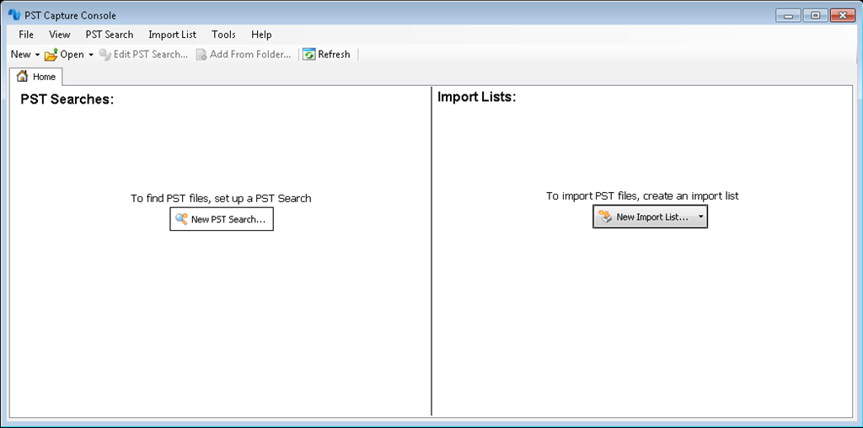Open the View menu
Image resolution: width=863 pixels, height=428 pixels.
coord(60,34)
